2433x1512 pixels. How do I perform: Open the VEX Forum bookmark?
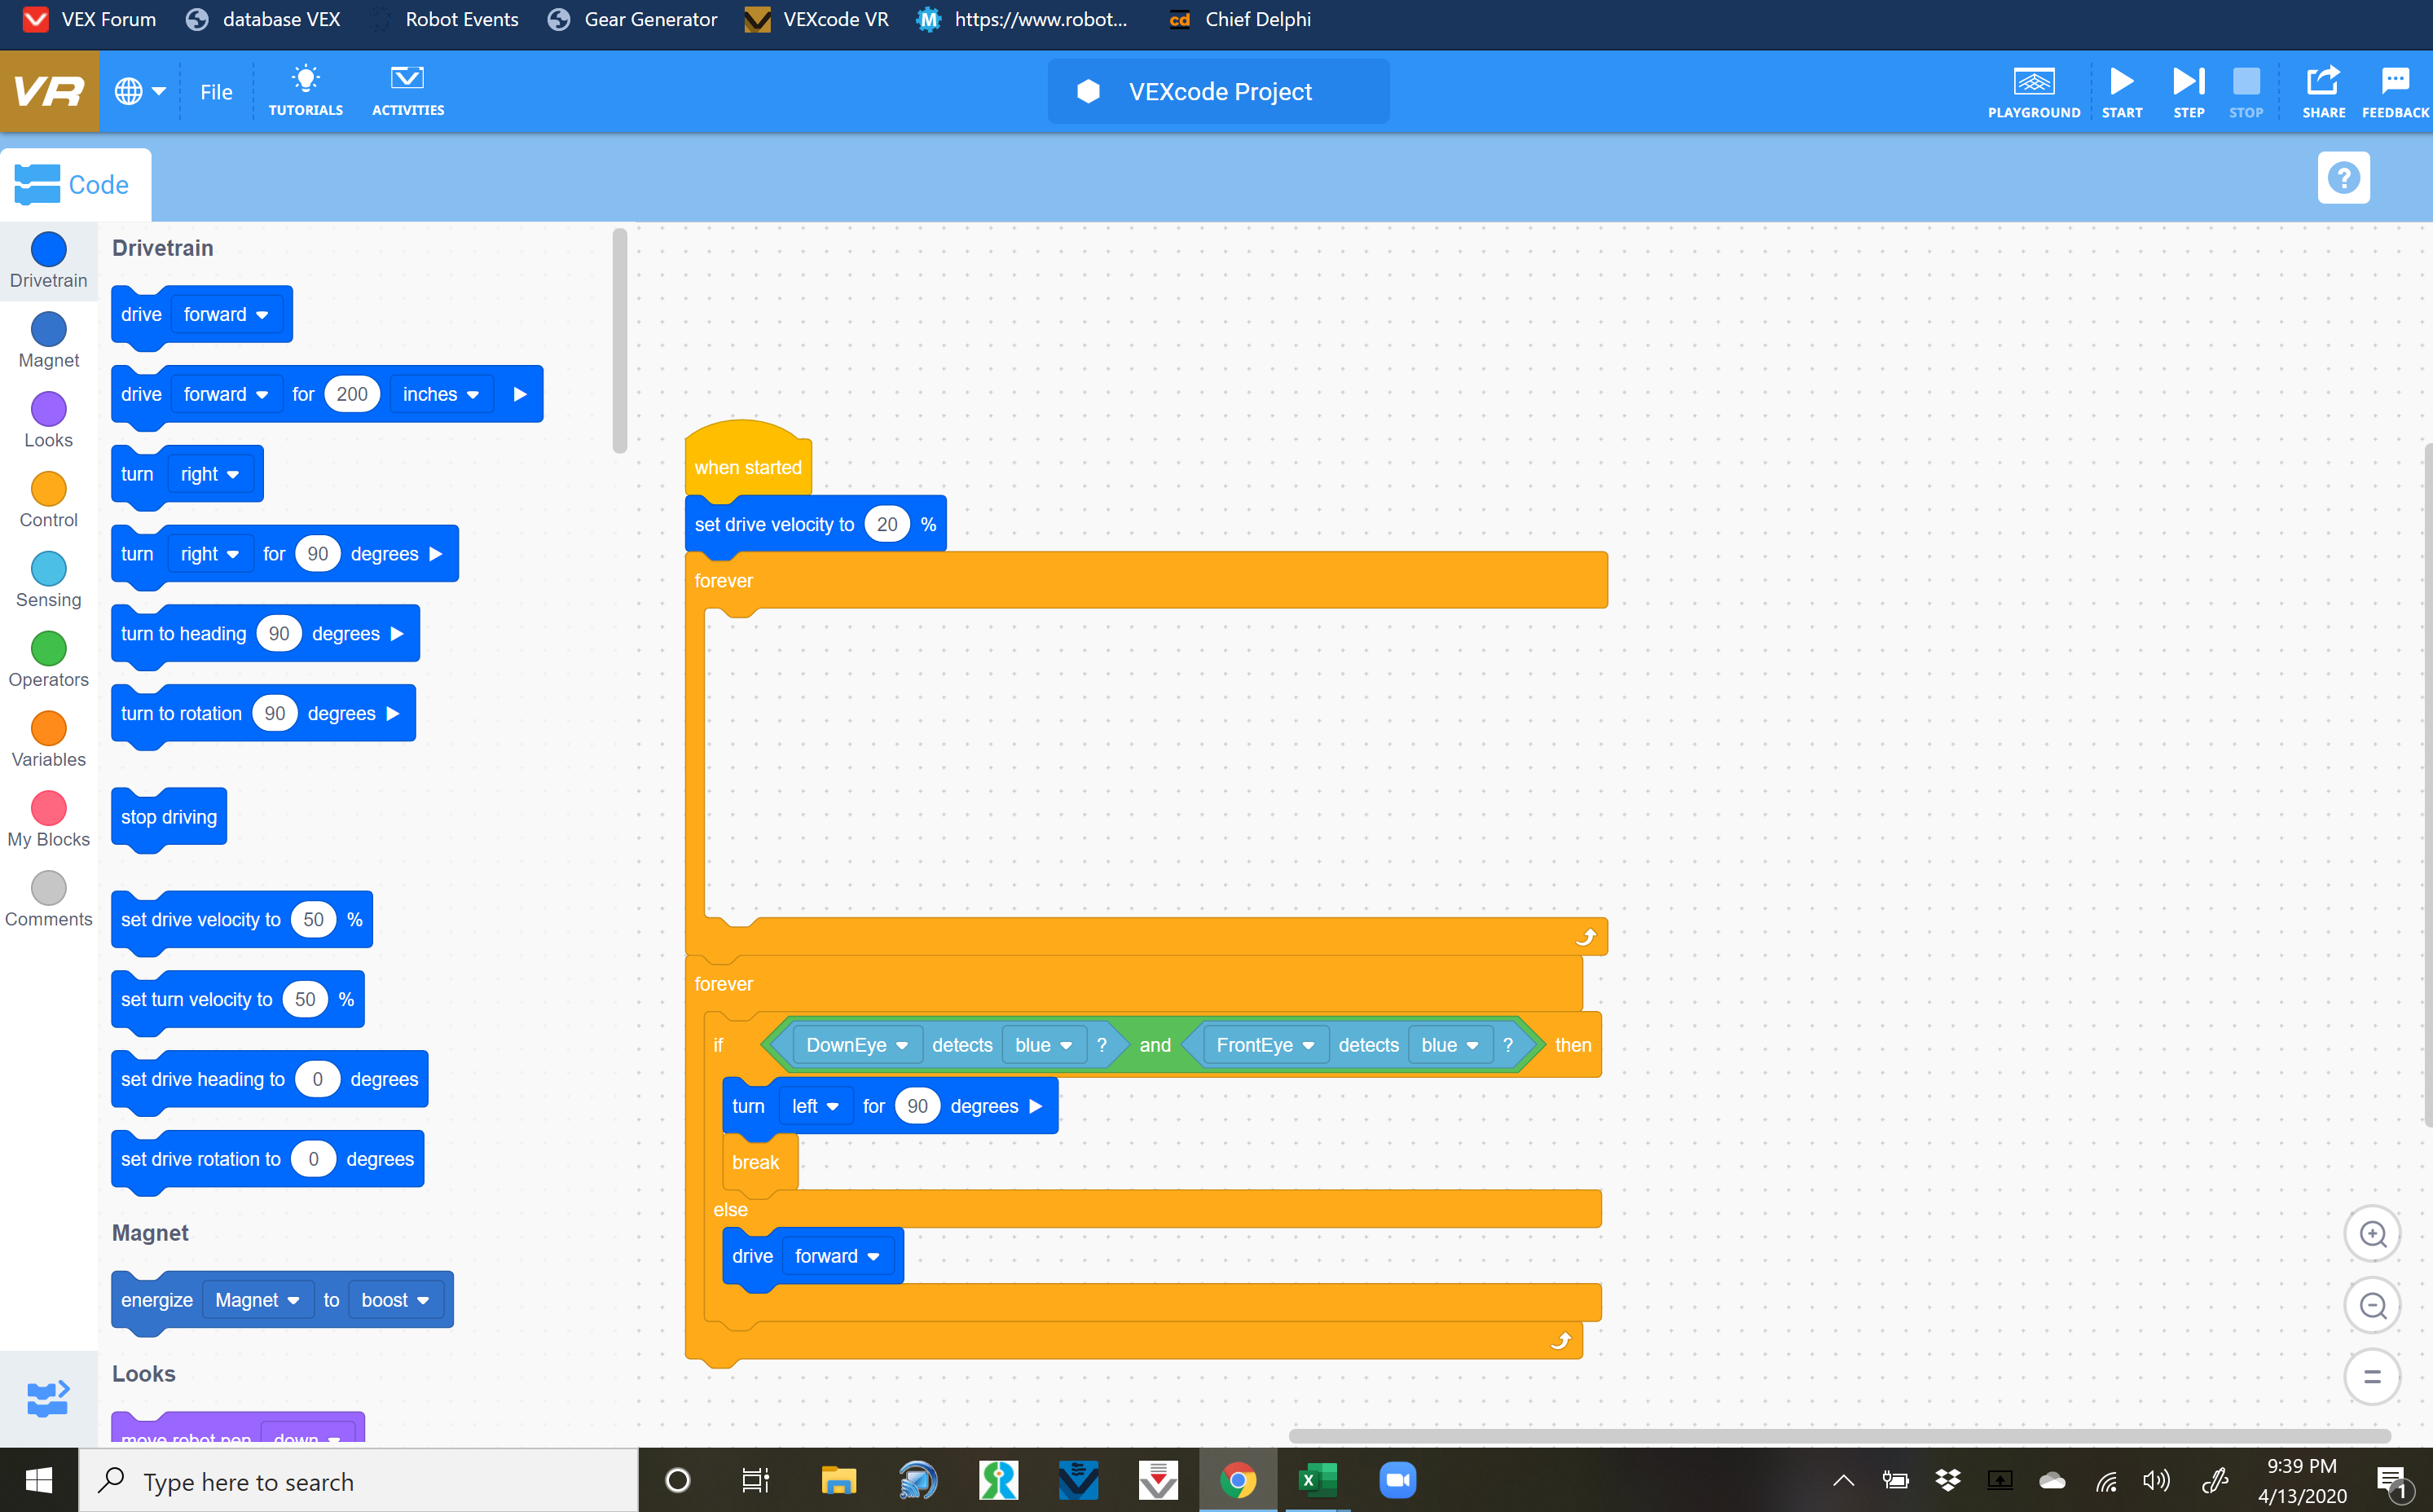tap(90, 19)
